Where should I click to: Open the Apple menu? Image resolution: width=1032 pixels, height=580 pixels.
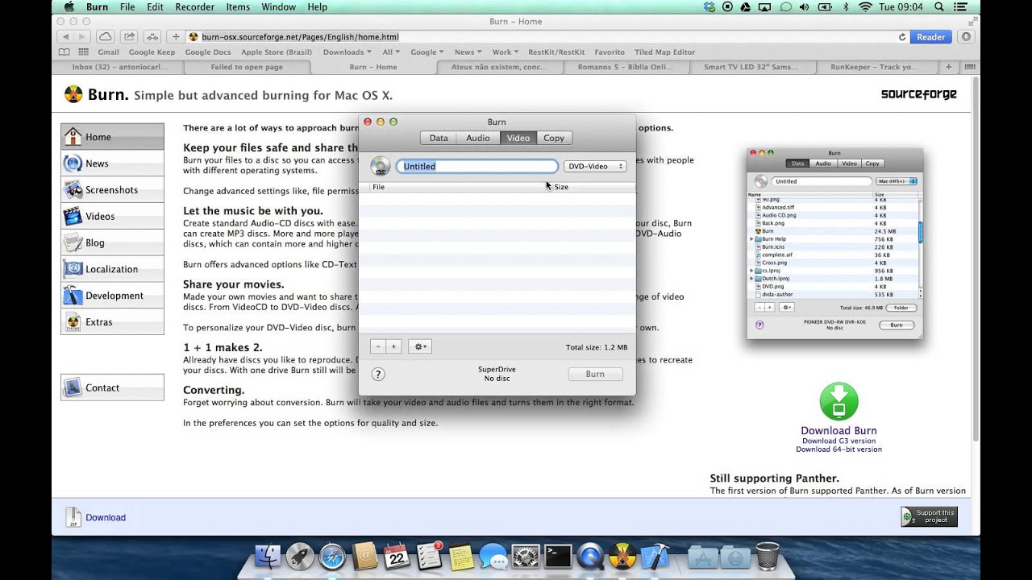pyautogui.click(x=69, y=7)
